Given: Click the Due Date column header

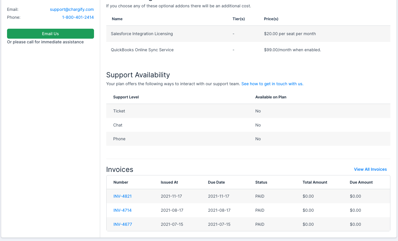Looking at the screenshot, I should pos(216,182).
